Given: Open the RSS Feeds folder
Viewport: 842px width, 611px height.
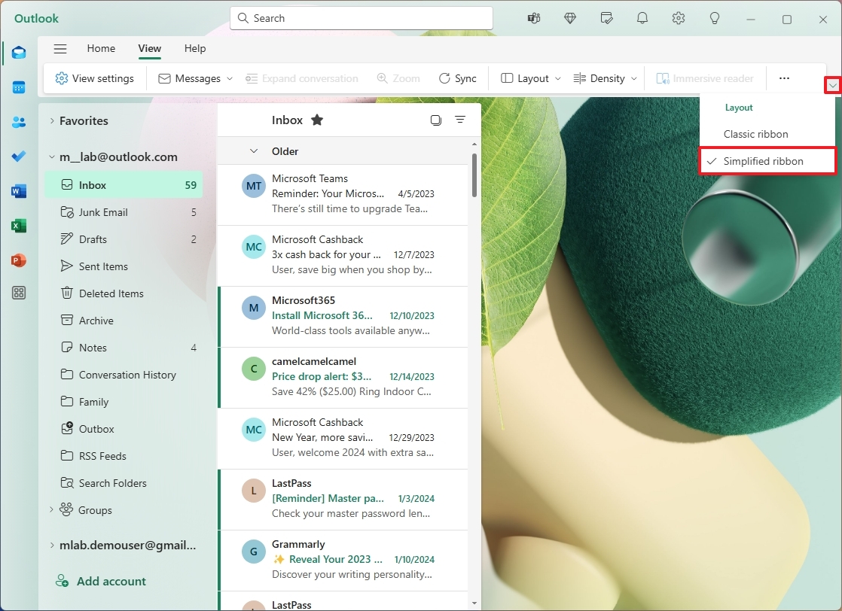Looking at the screenshot, I should click(x=124, y=456).
